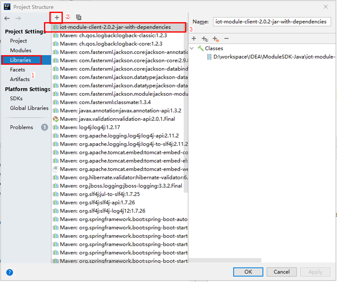337x282 pixels.
Task: Click the attach URL plus-globe icon
Action: pyautogui.click(x=204, y=39)
